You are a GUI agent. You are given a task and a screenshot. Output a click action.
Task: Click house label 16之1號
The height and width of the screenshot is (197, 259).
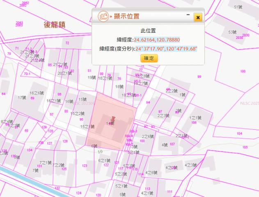click(x=54, y=101)
